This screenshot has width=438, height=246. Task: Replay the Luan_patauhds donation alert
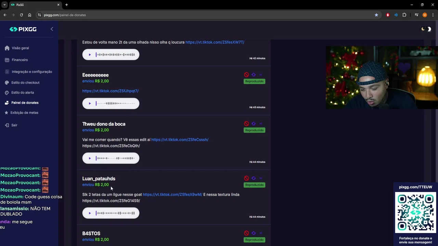[254, 178]
